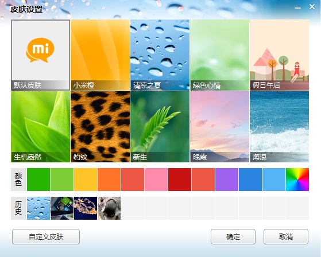Apply the 清凉之夏 water droplets skin

(160, 55)
